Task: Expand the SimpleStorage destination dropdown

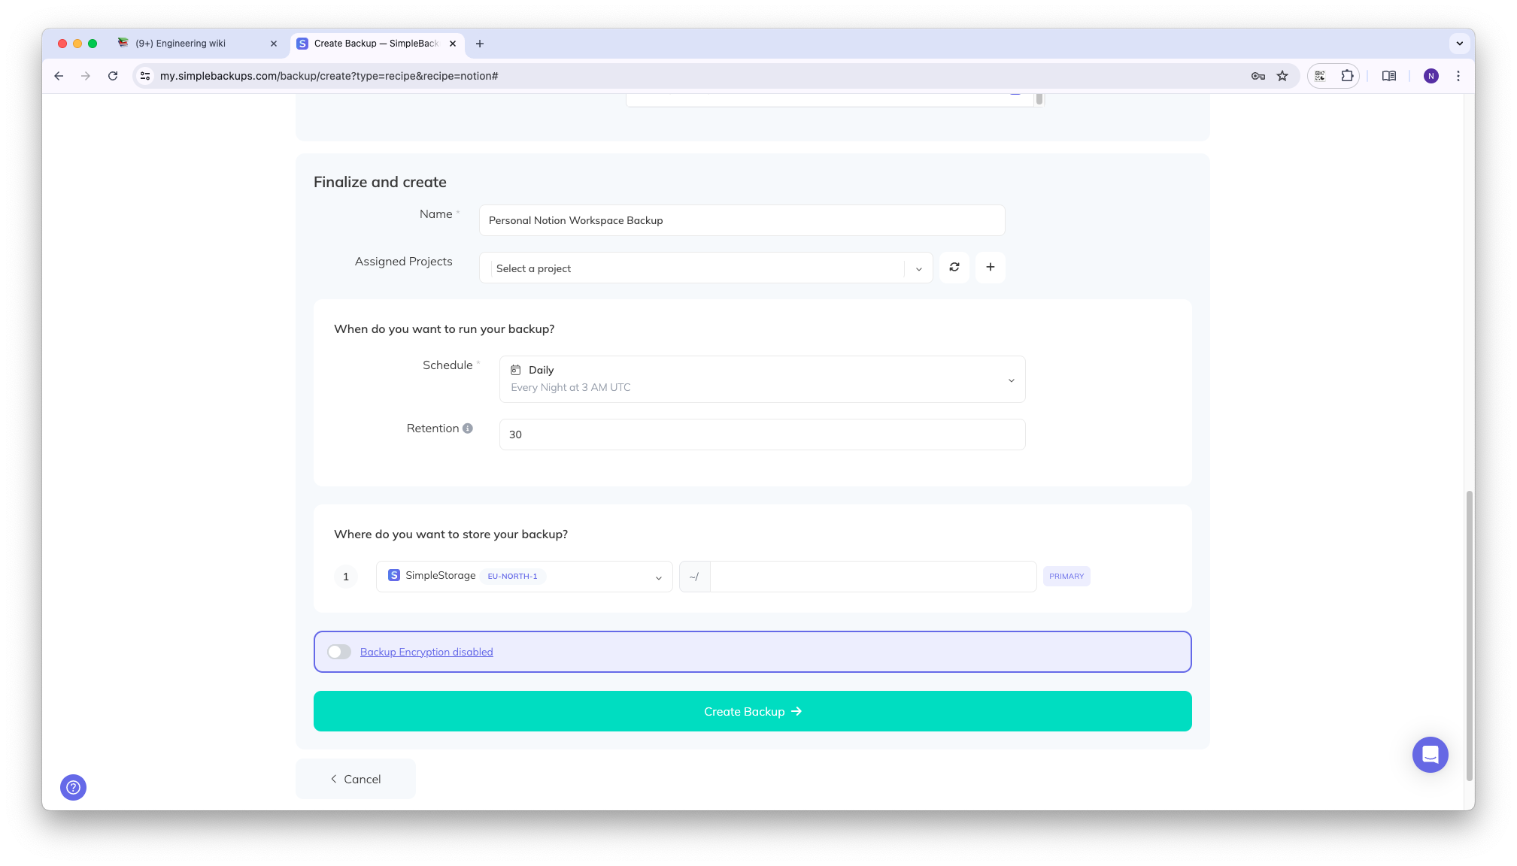Action: pyautogui.click(x=657, y=576)
